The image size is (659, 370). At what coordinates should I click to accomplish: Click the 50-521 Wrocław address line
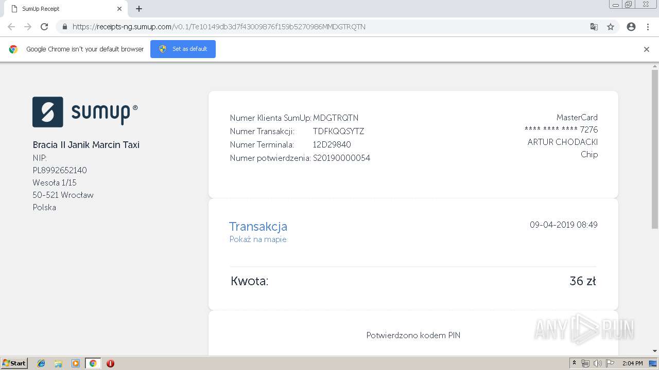click(x=63, y=195)
